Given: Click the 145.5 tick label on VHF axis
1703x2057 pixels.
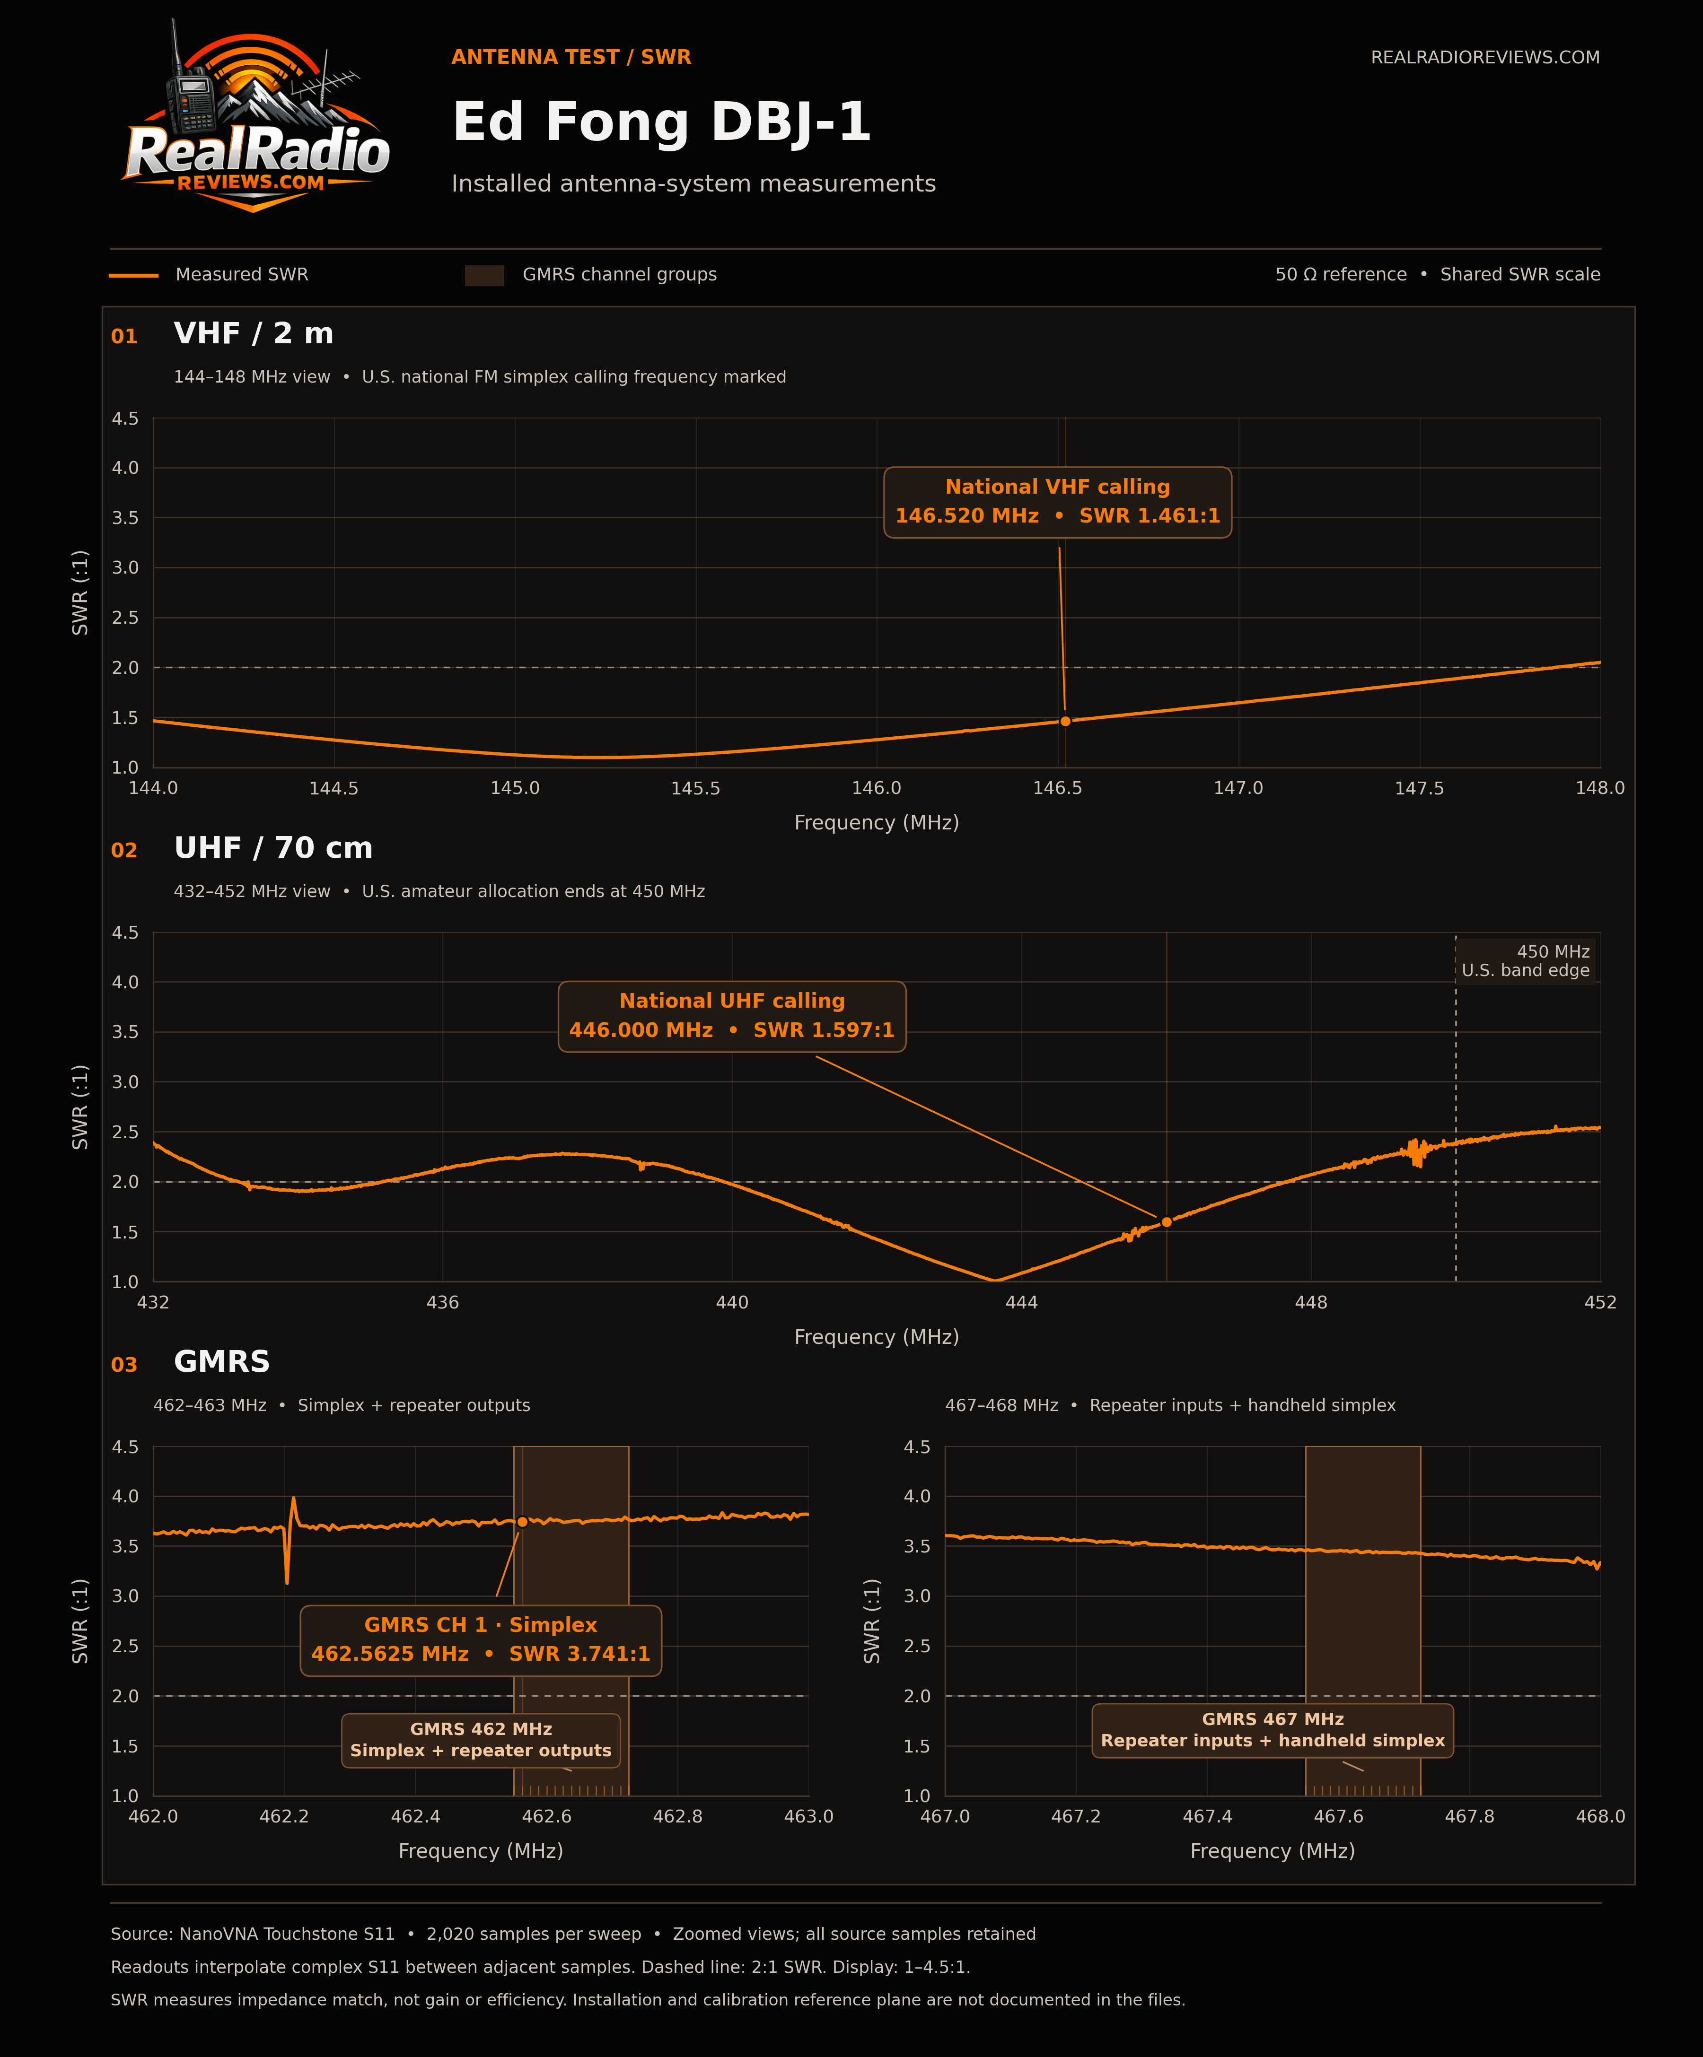Looking at the screenshot, I should coord(696,789).
